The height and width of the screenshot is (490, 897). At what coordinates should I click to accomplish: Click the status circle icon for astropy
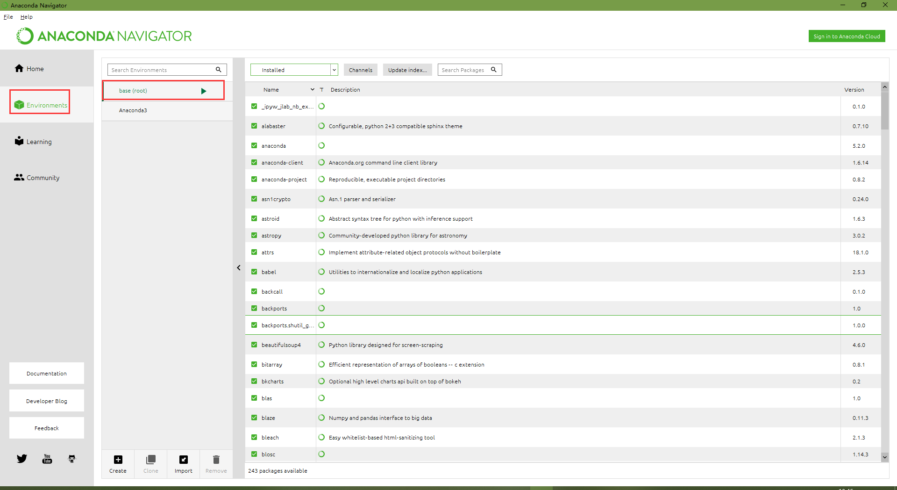point(321,235)
